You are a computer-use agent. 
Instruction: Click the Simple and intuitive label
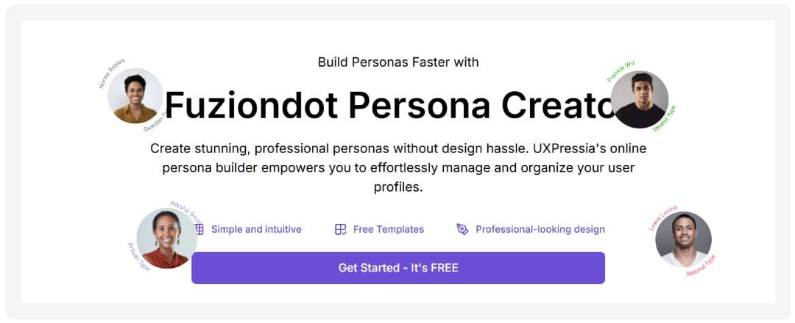click(x=256, y=230)
